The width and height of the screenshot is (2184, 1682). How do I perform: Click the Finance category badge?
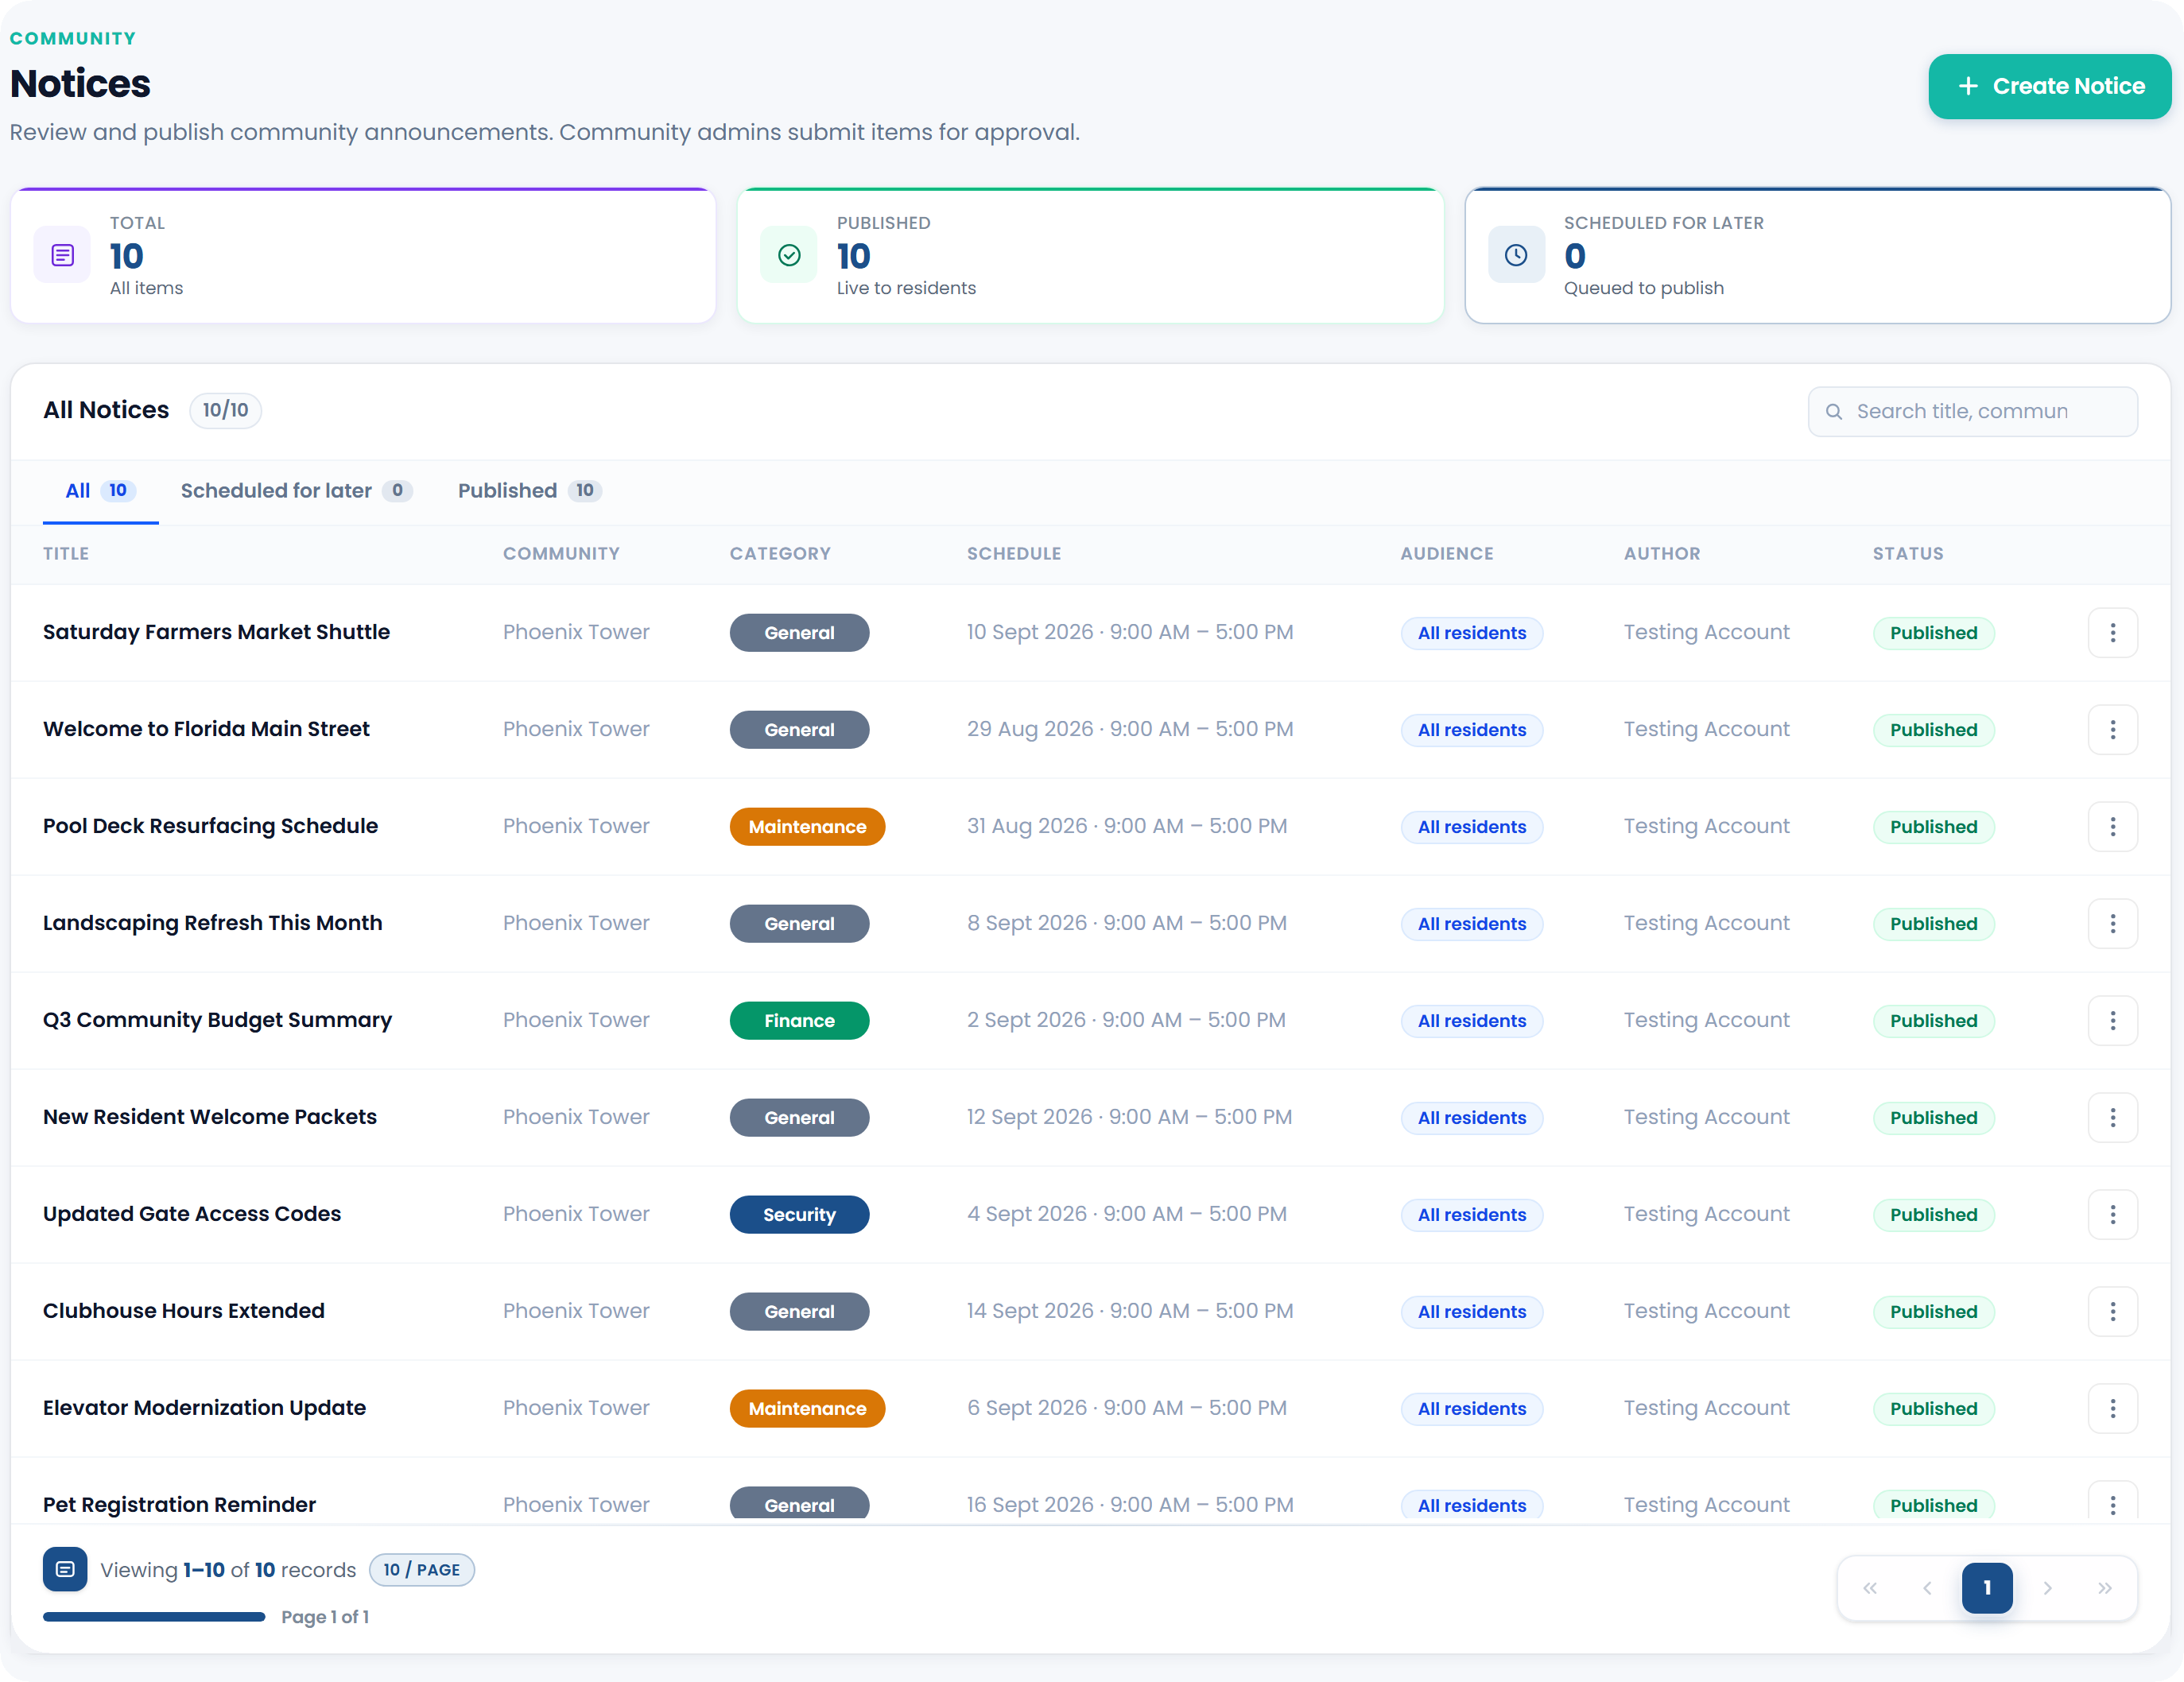pyautogui.click(x=799, y=1021)
